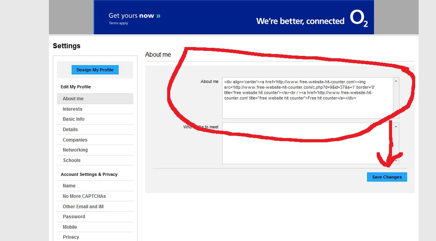Open the Interests settings section
This screenshot has width=436, height=241.
point(95,109)
